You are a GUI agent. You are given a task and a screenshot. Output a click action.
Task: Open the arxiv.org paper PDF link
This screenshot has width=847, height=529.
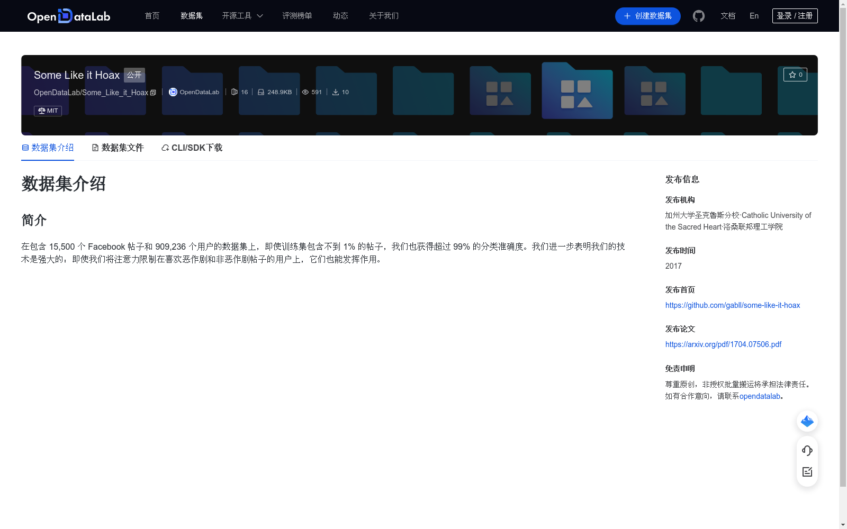click(x=723, y=344)
